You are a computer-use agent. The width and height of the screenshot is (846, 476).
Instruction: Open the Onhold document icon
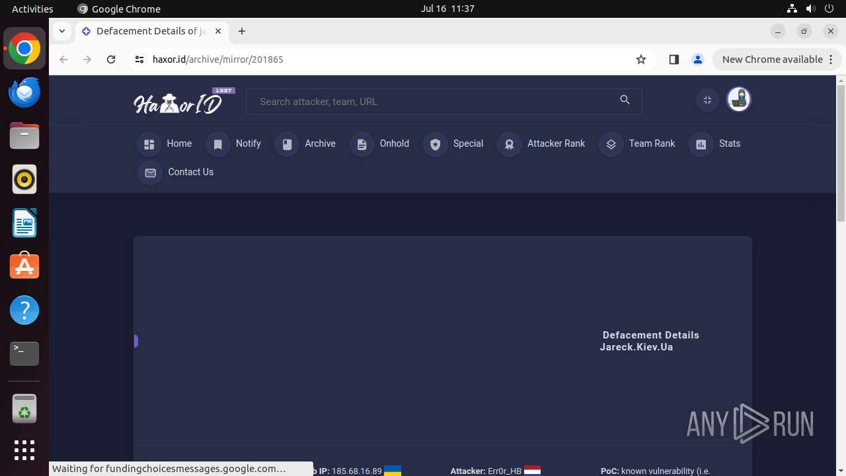[362, 144]
